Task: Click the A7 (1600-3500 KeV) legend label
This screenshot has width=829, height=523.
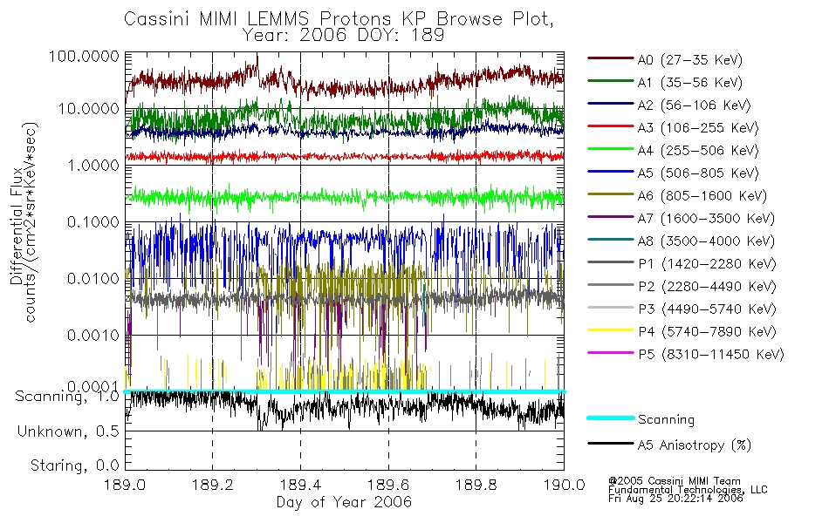Action: tap(706, 219)
